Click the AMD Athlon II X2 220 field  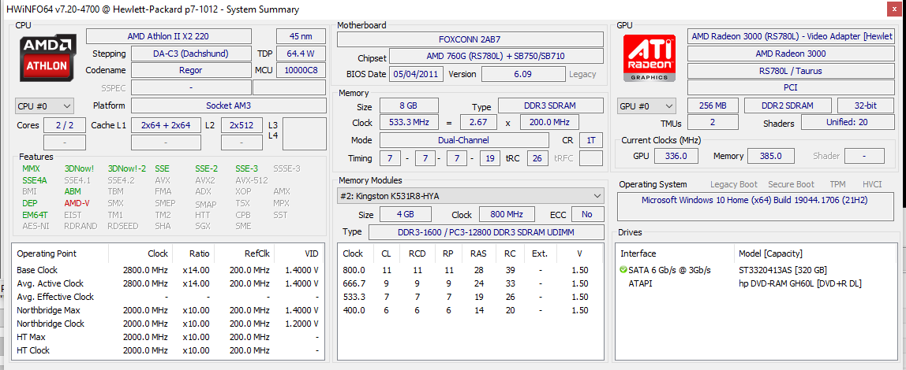click(x=169, y=36)
